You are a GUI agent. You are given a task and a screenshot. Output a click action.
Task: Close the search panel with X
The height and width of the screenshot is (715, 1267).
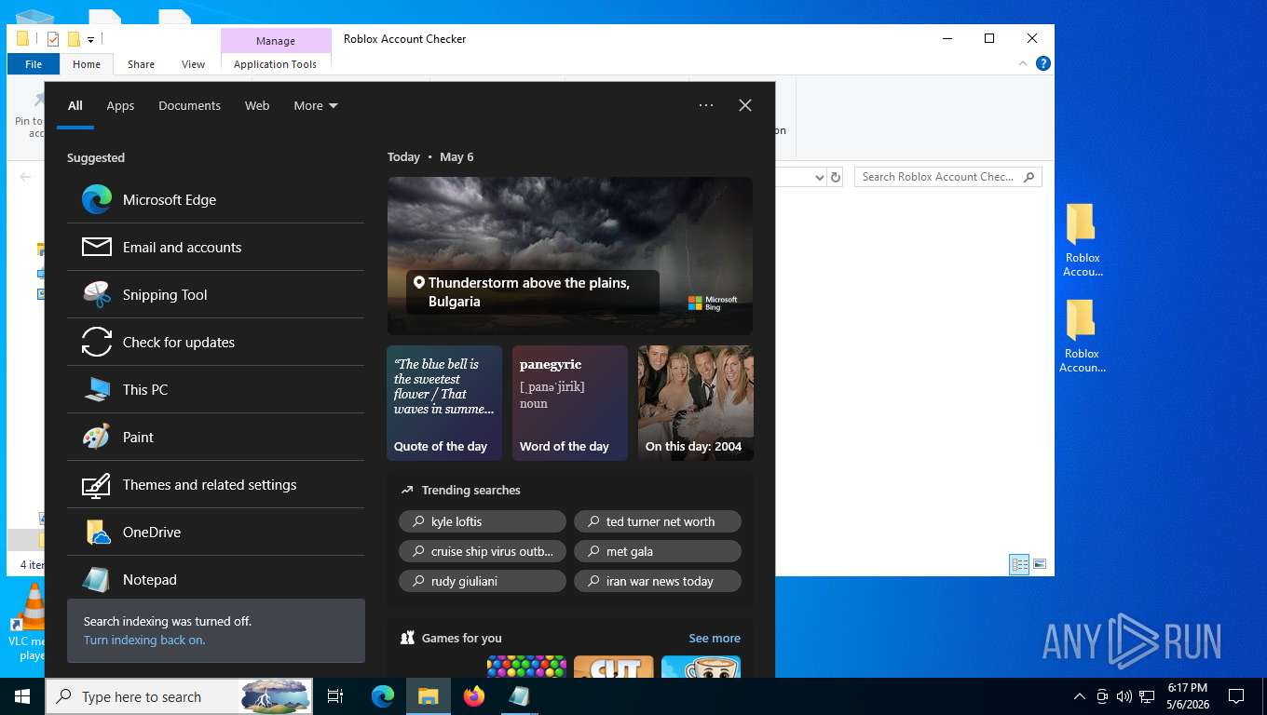[x=745, y=105]
